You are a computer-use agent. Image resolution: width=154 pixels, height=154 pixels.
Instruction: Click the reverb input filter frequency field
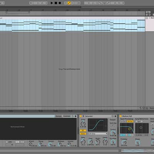tap(124, 135)
